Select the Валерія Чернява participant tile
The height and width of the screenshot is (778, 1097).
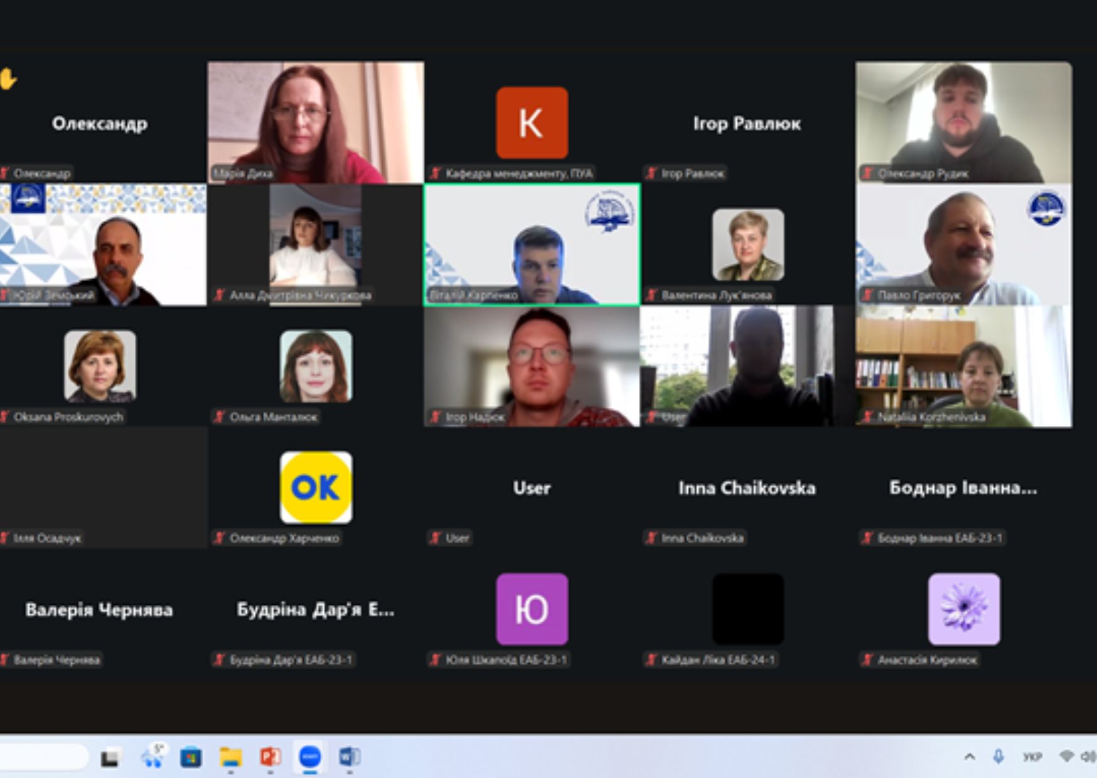(x=99, y=610)
